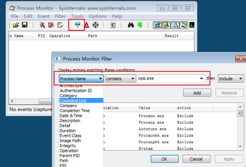Image resolution: width=246 pixels, height=167 pixels.
Task: Show the Process Tree toolbar icon
Action: pyautogui.click(x=113, y=25)
